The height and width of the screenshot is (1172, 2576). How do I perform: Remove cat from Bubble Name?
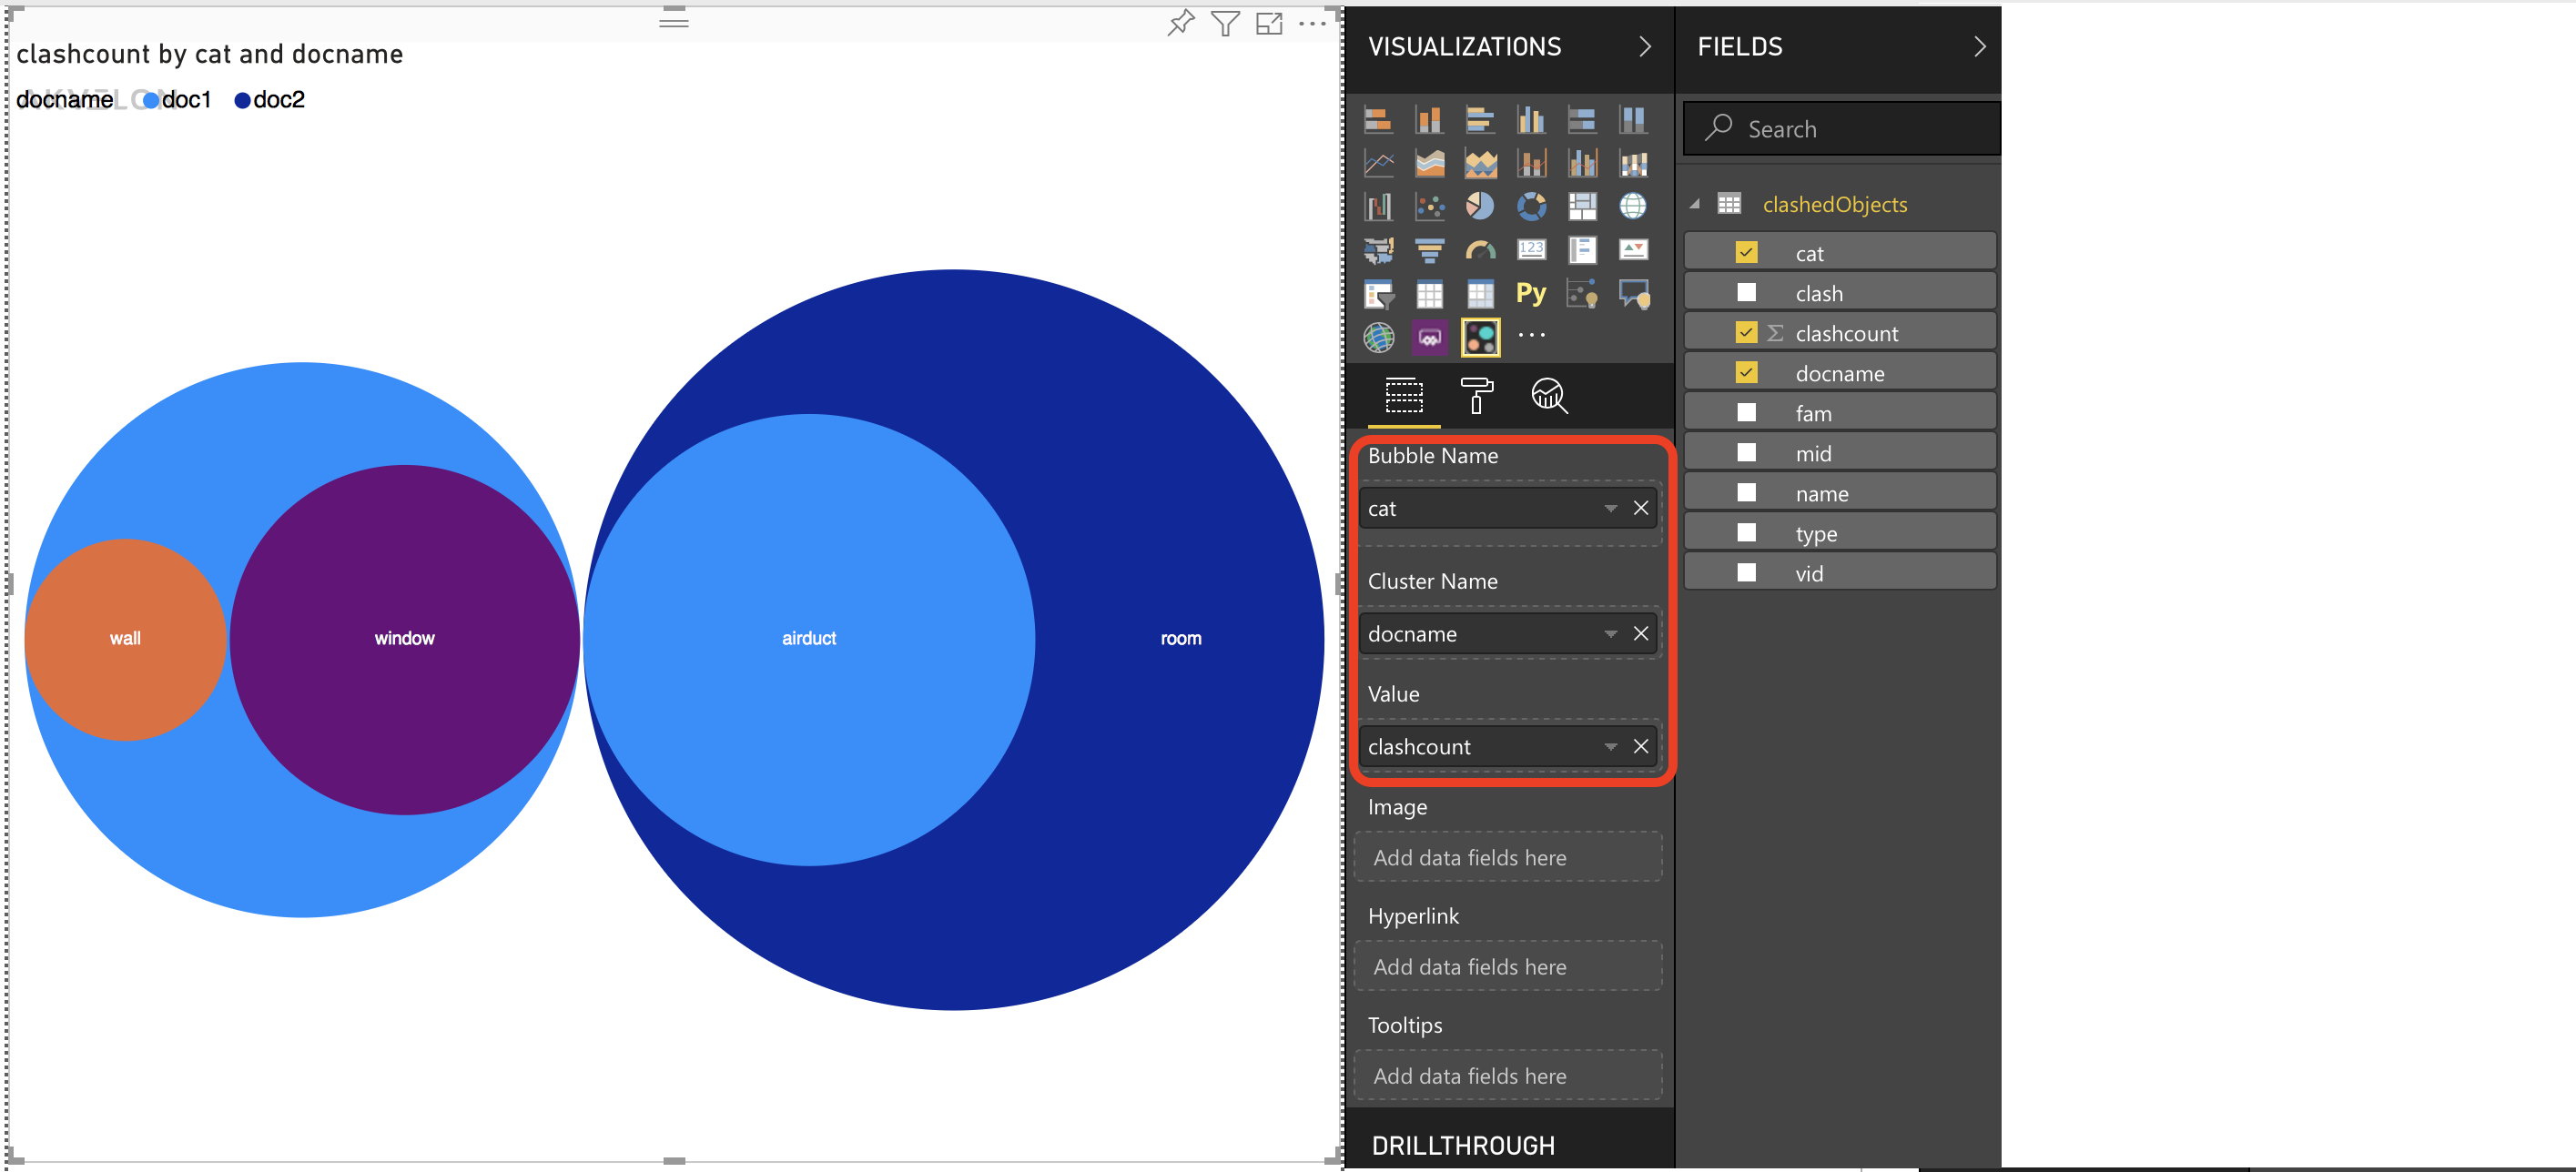1641,508
